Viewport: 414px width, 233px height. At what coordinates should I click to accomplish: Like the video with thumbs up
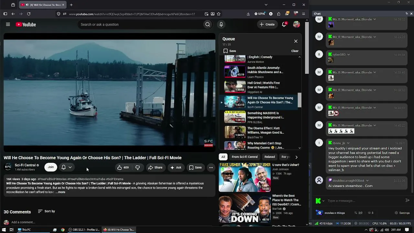pos(123,167)
